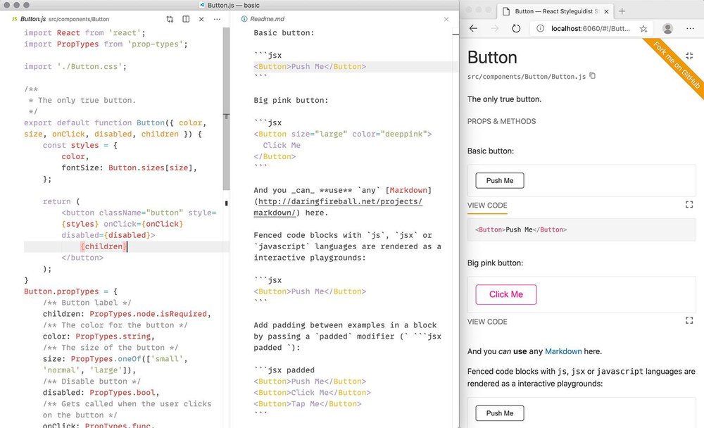Add this page to favorites
704x428 pixels.
tap(643, 28)
